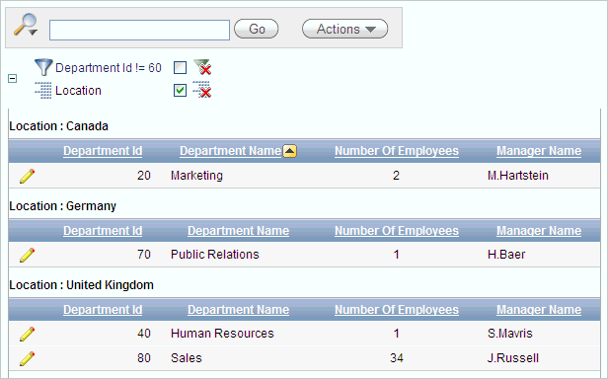
Task: Click the ascending sort arrow on Department Name
Action: 289,151
